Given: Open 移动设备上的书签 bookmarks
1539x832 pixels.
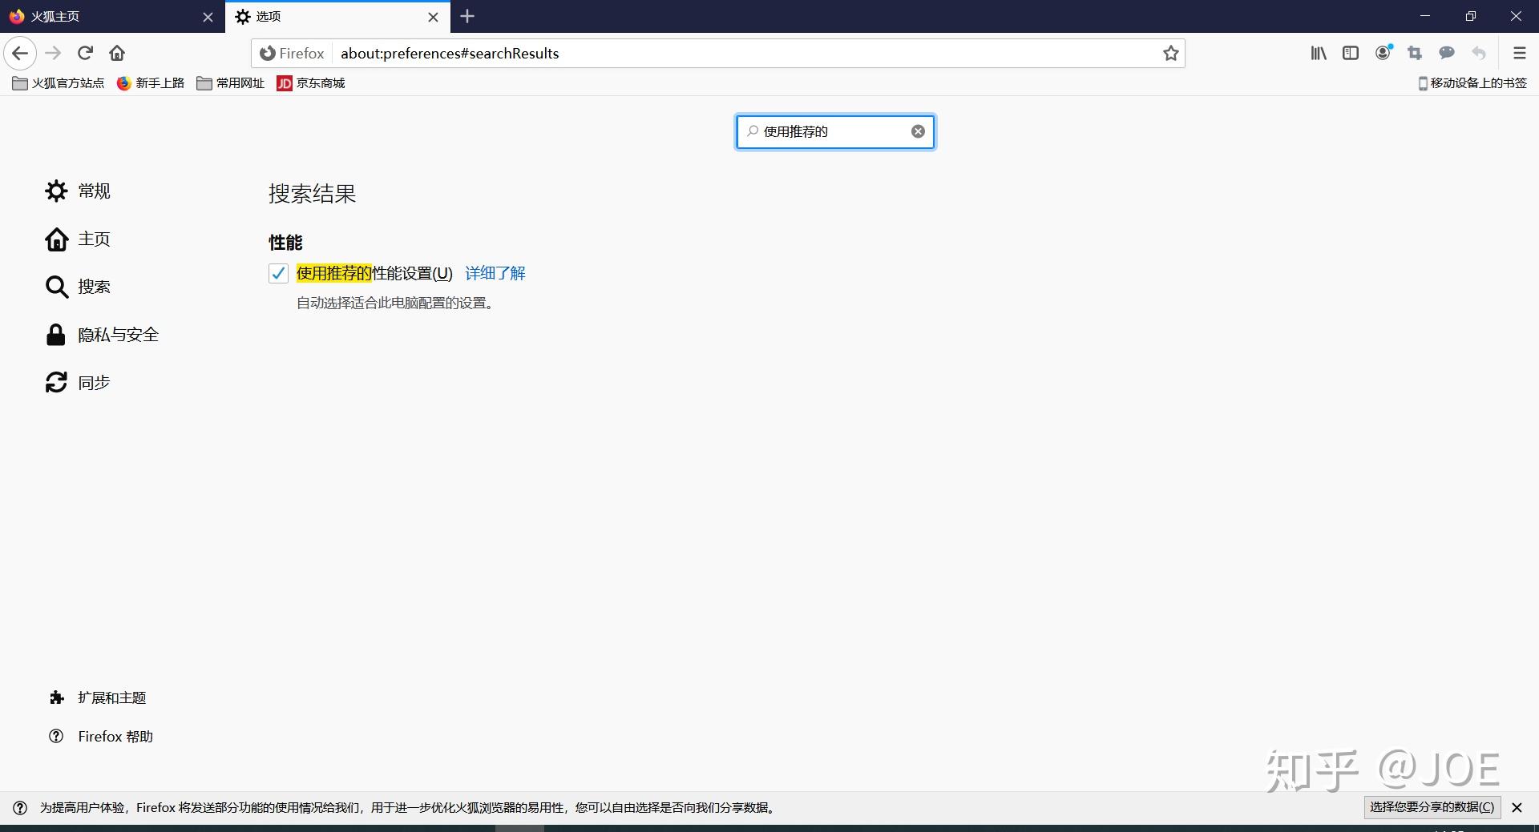Looking at the screenshot, I should 1472,83.
